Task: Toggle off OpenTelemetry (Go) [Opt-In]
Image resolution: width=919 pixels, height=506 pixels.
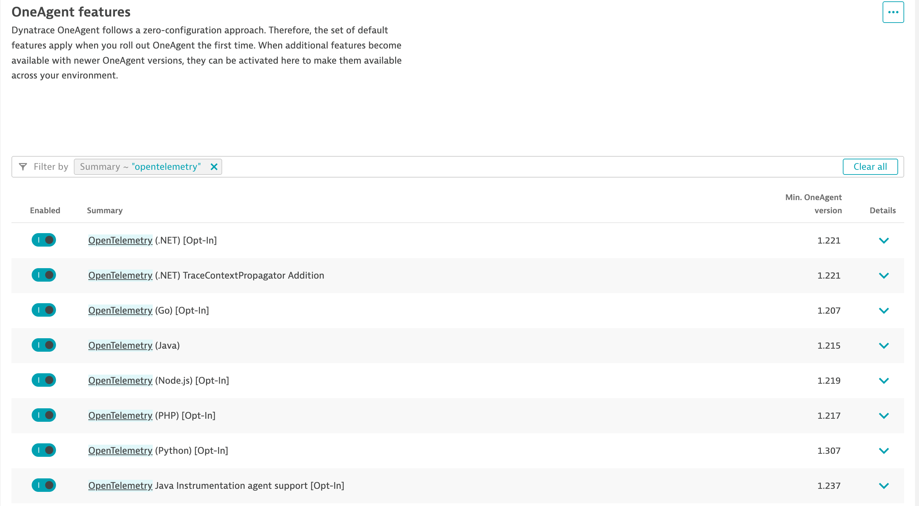Action: pos(44,310)
